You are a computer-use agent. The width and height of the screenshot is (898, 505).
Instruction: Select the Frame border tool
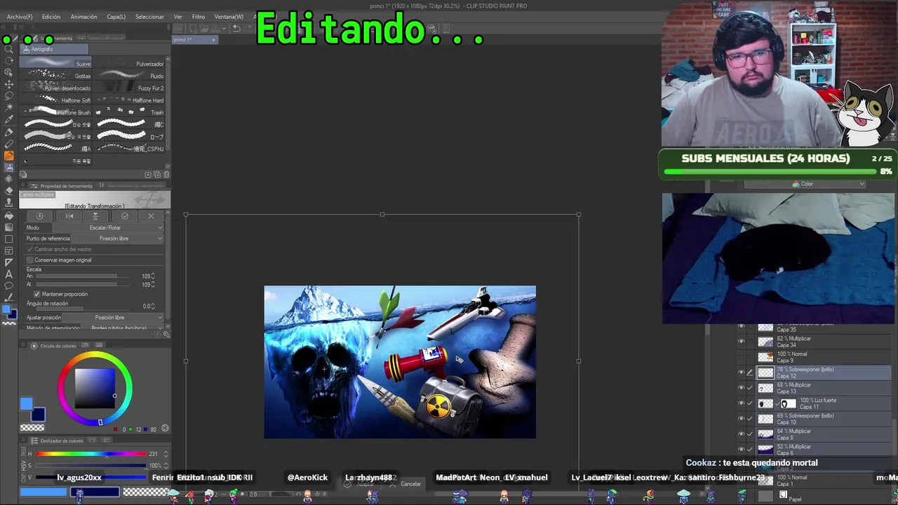(9, 250)
